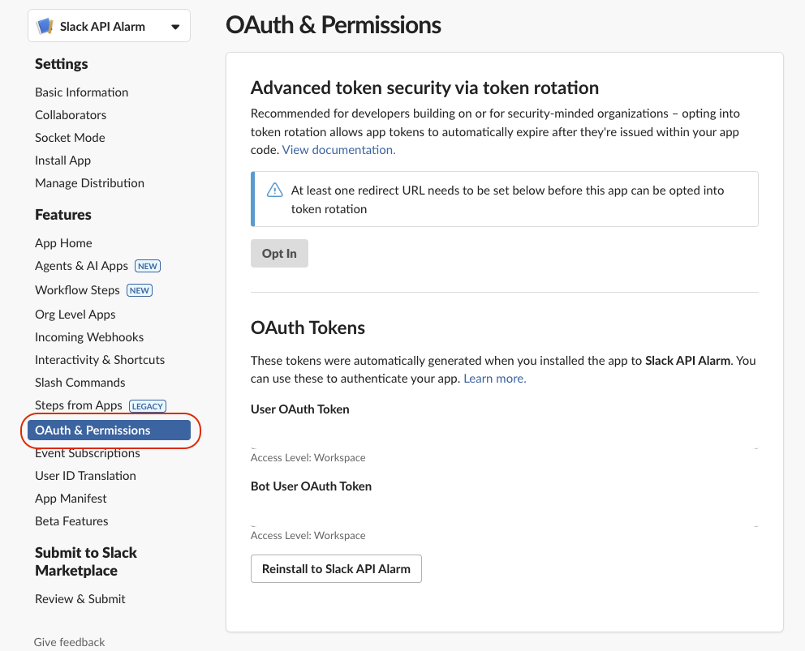Click the NEW badge beside Agents & AI Apps

(x=148, y=266)
